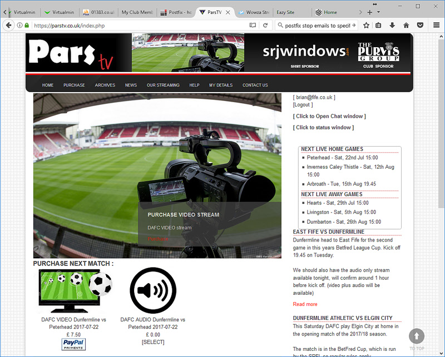The height and width of the screenshot is (357, 445).
Task: Show bookmarks list icon
Action: pos(378,25)
